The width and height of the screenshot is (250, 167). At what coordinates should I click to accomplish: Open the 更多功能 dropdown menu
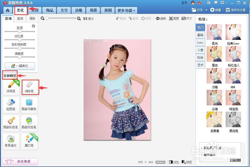[x=126, y=10]
